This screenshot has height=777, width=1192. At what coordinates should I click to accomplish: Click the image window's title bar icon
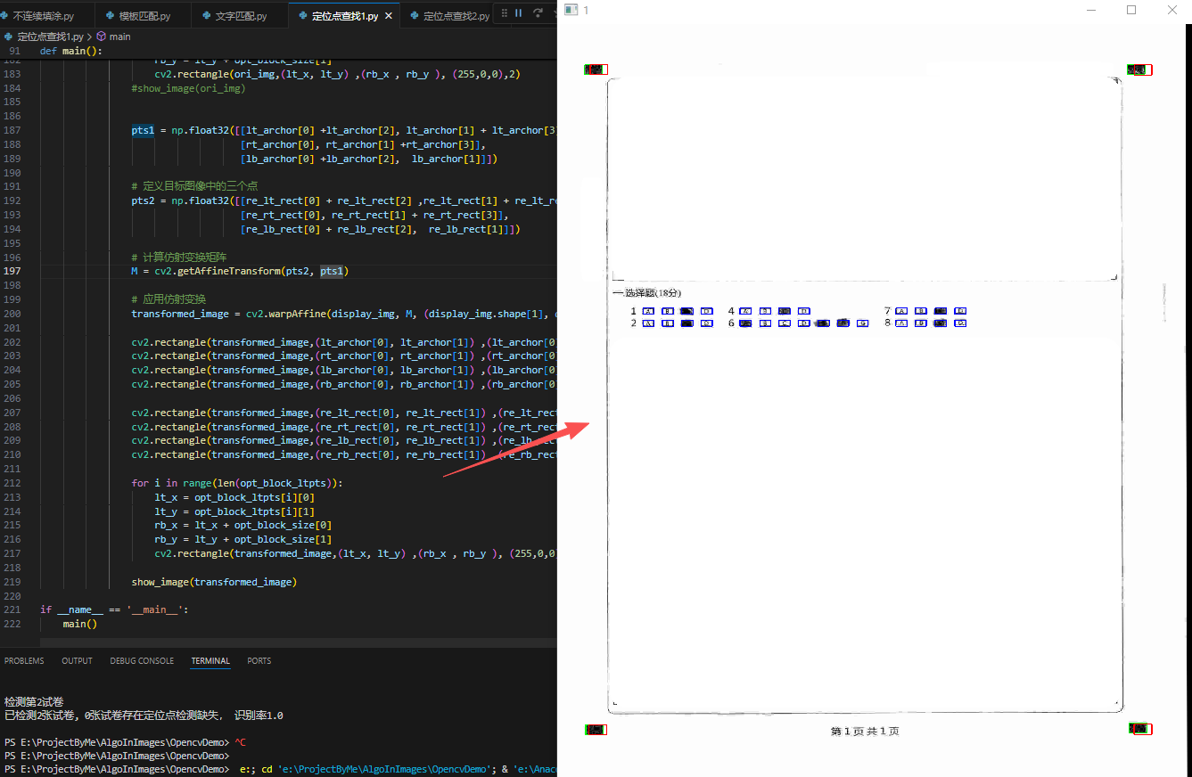coord(571,10)
